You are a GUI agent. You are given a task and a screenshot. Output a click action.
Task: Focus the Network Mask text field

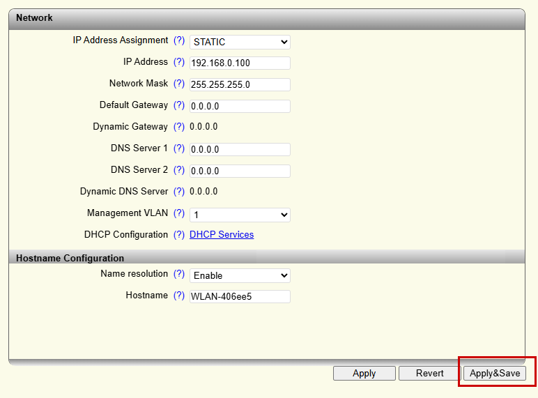pos(240,85)
